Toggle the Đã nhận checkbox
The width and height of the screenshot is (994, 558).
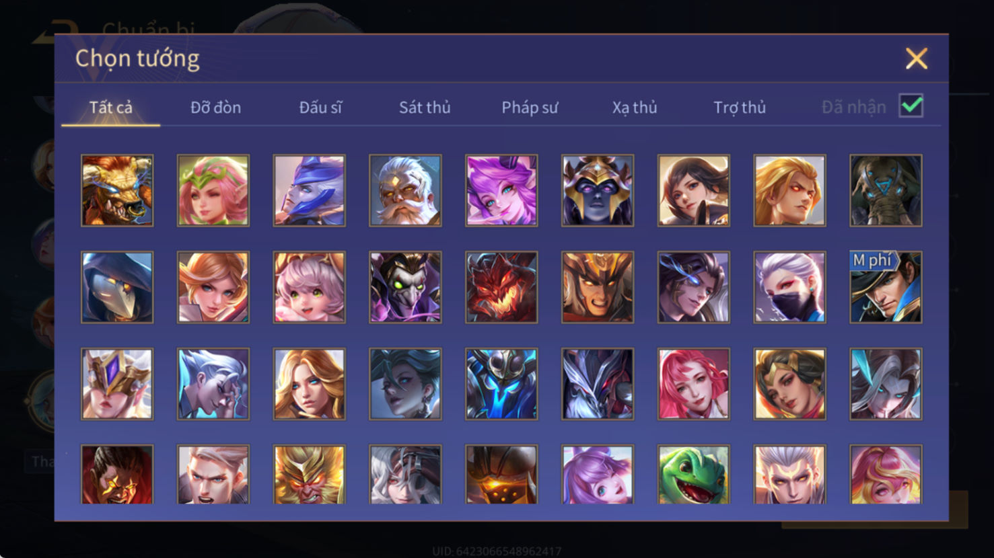[x=911, y=106]
